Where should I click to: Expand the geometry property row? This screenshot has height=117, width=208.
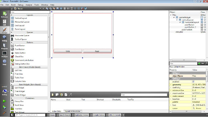(x=171, y=85)
